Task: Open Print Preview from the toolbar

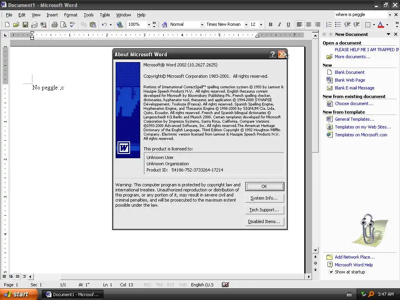Action: [x=63, y=25]
